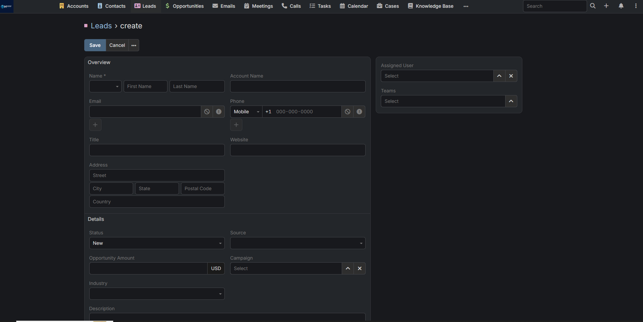Viewport: 643px width, 322px height.
Task: Click the First Name field
Action: pos(145,86)
